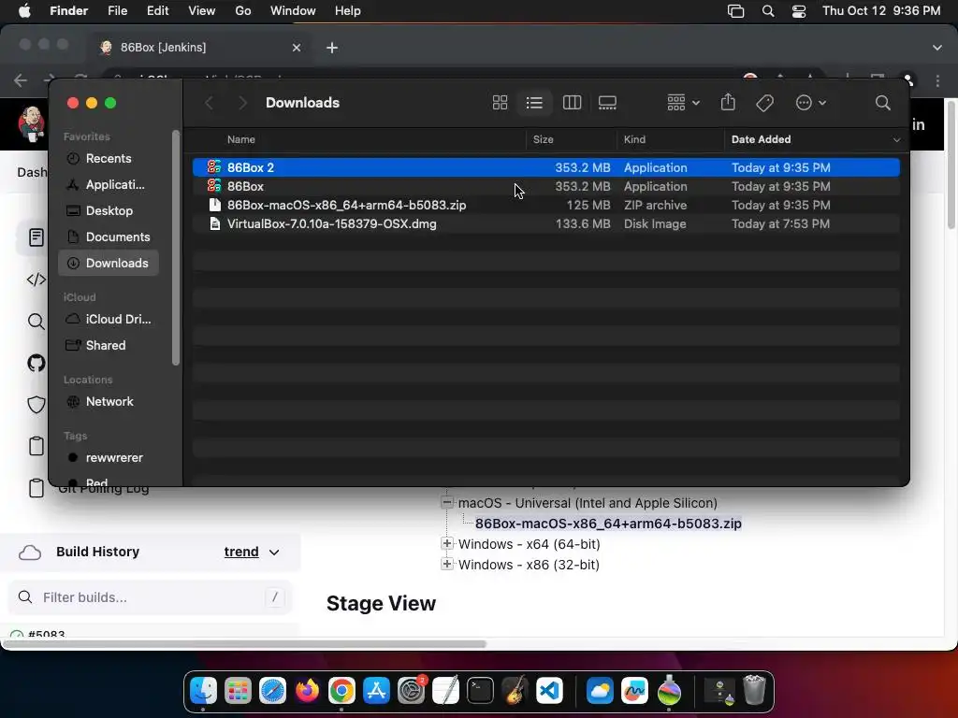Open Desktop in Finder sidebar
The height and width of the screenshot is (718, 958).
pos(109,210)
